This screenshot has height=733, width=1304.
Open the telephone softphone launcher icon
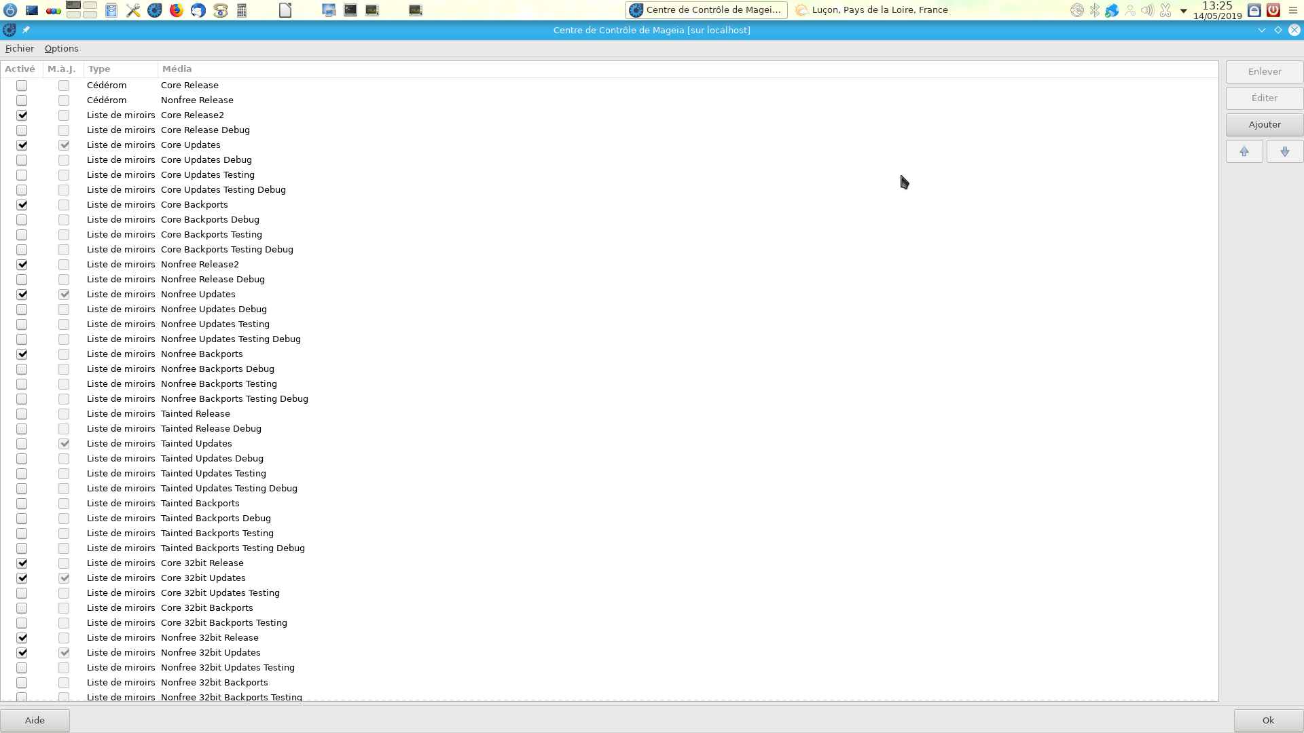click(x=220, y=10)
